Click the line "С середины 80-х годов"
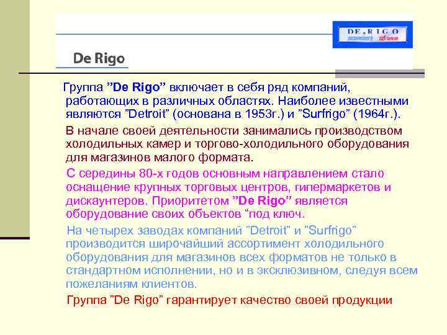The image size is (447, 335). pos(225,174)
